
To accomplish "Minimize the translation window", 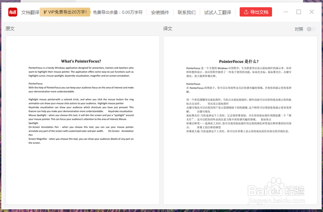I will pos(286,12).
